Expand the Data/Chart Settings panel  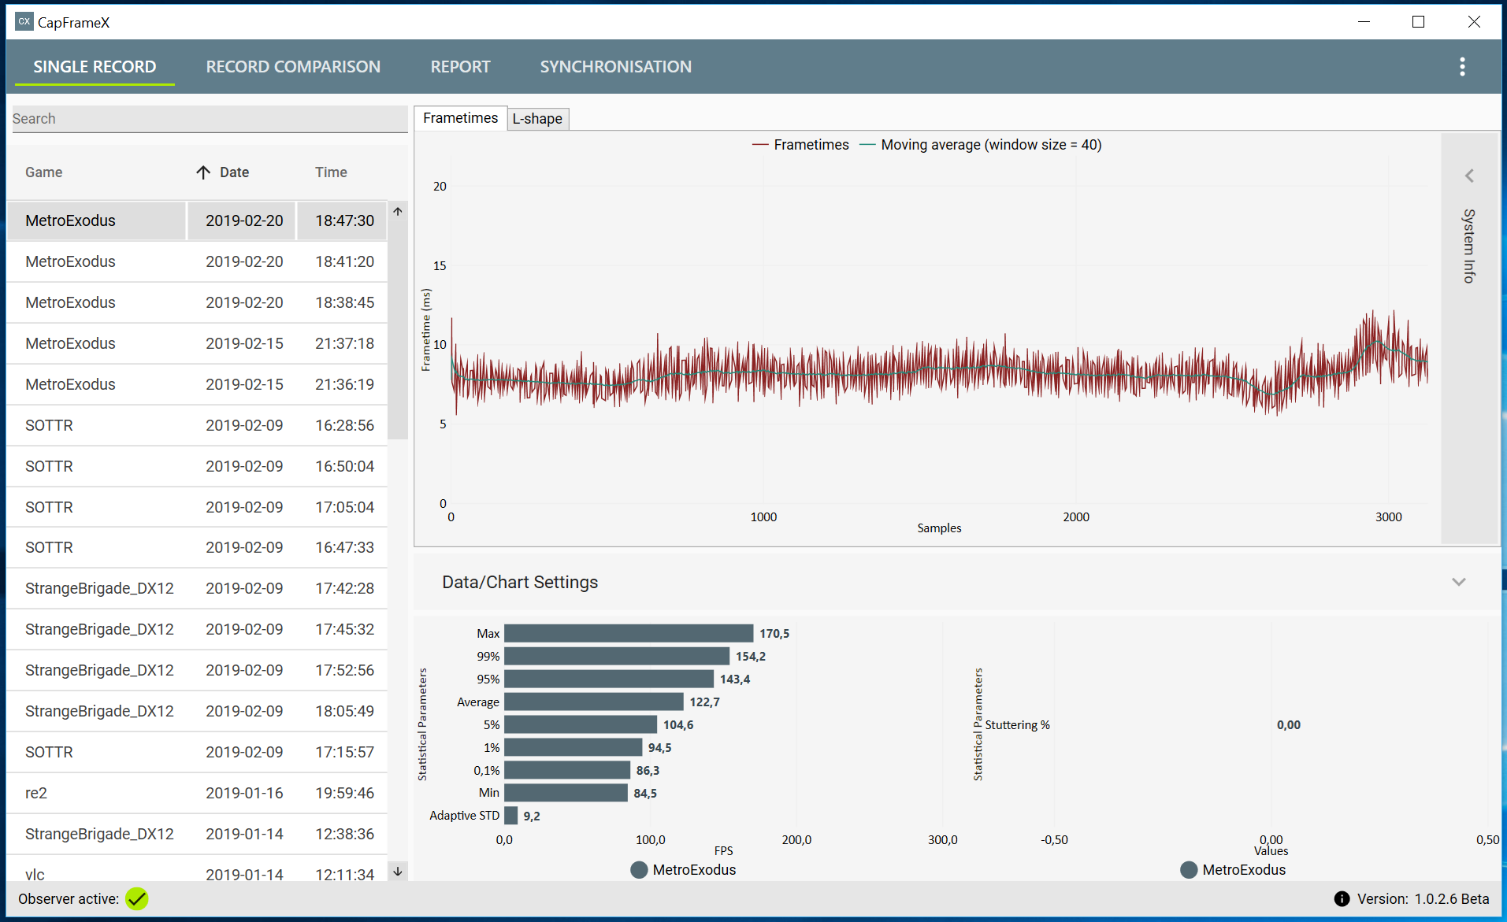pyautogui.click(x=1459, y=582)
